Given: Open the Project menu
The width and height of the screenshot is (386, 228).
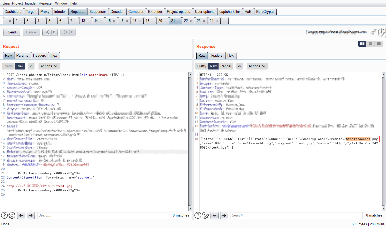Looking at the screenshot, I should [17, 3].
